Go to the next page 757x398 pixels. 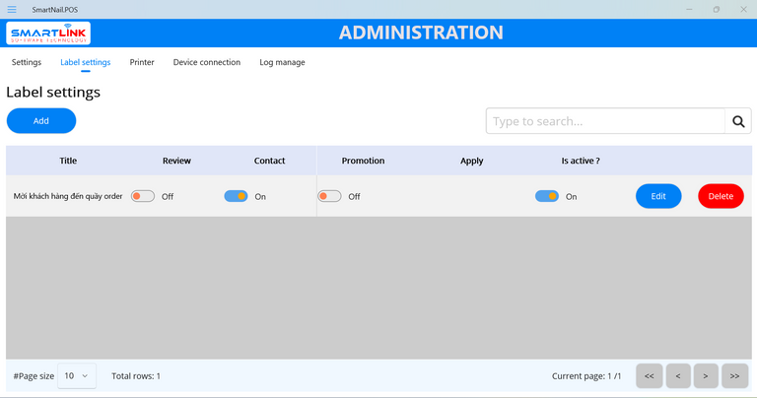tap(706, 375)
